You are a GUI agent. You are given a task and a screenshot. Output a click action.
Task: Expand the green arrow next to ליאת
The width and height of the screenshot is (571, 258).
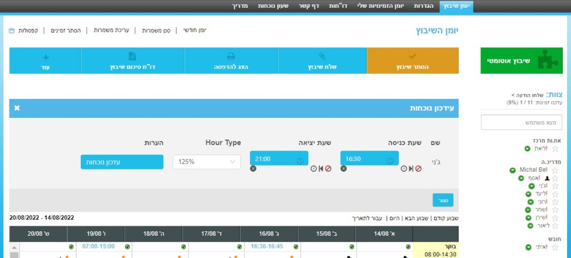527,148
